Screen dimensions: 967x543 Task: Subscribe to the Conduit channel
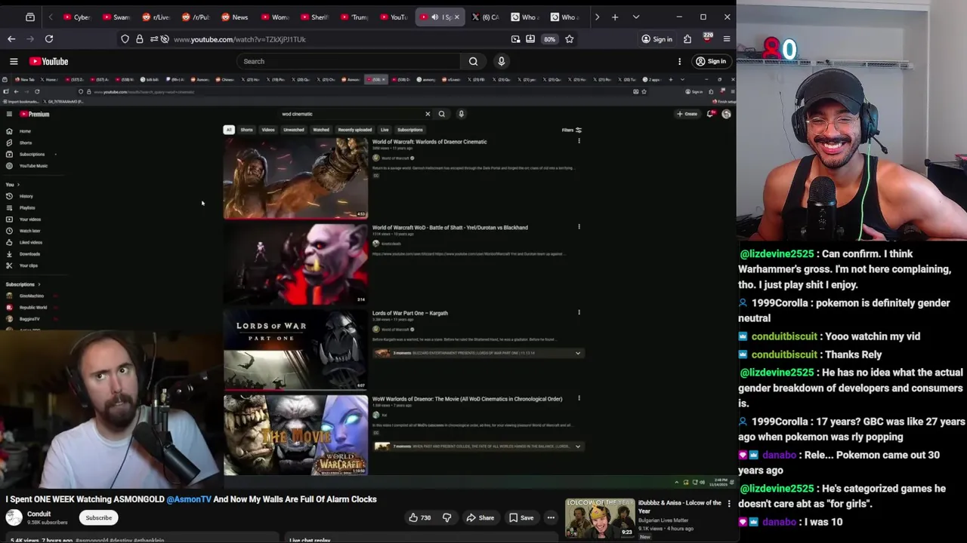[x=98, y=517]
